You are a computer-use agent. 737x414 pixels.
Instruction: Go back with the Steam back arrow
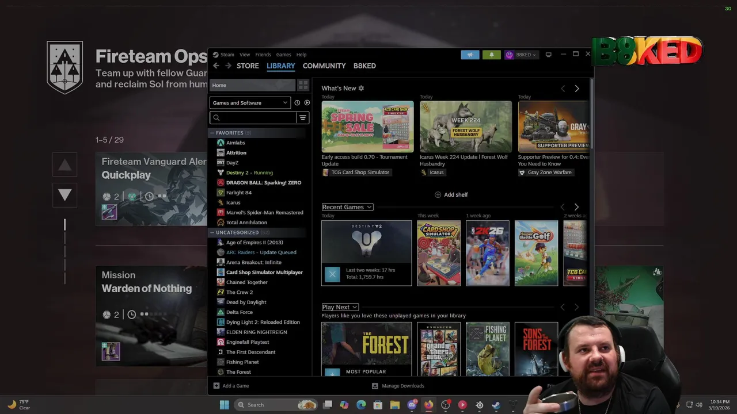[x=216, y=66]
